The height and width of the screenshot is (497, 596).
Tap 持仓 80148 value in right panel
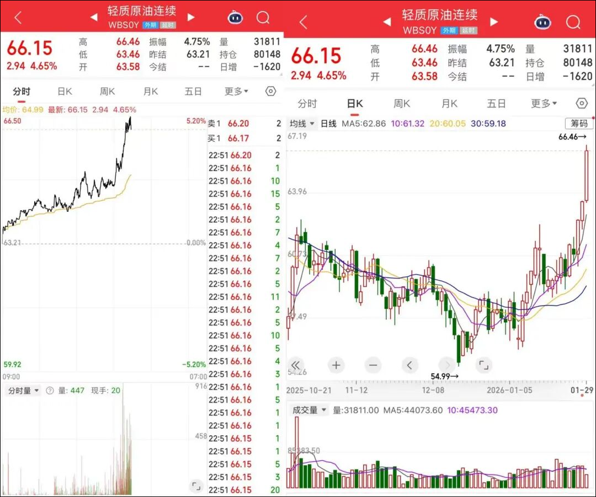pyautogui.click(x=578, y=63)
